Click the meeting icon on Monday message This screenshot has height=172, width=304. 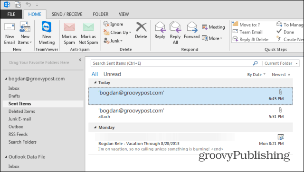[x=281, y=137]
